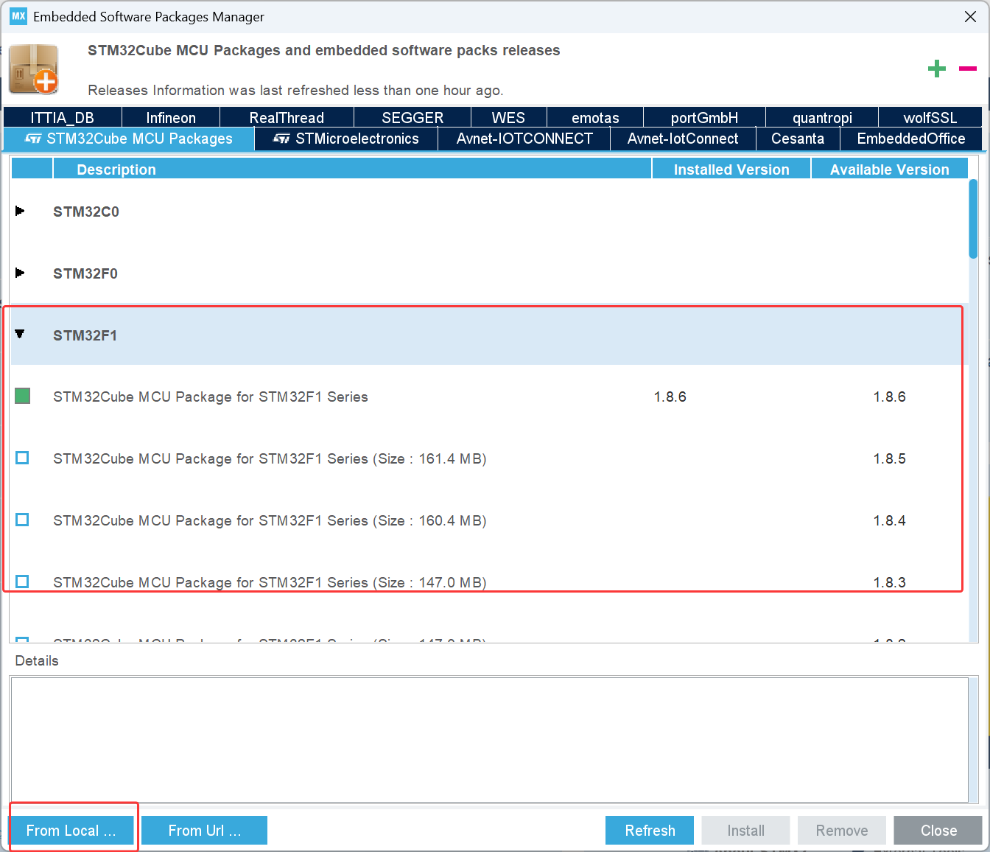The image size is (990, 852).
Task: Select the STM32Cube MCU Packages tab
Action: (129, 139)
